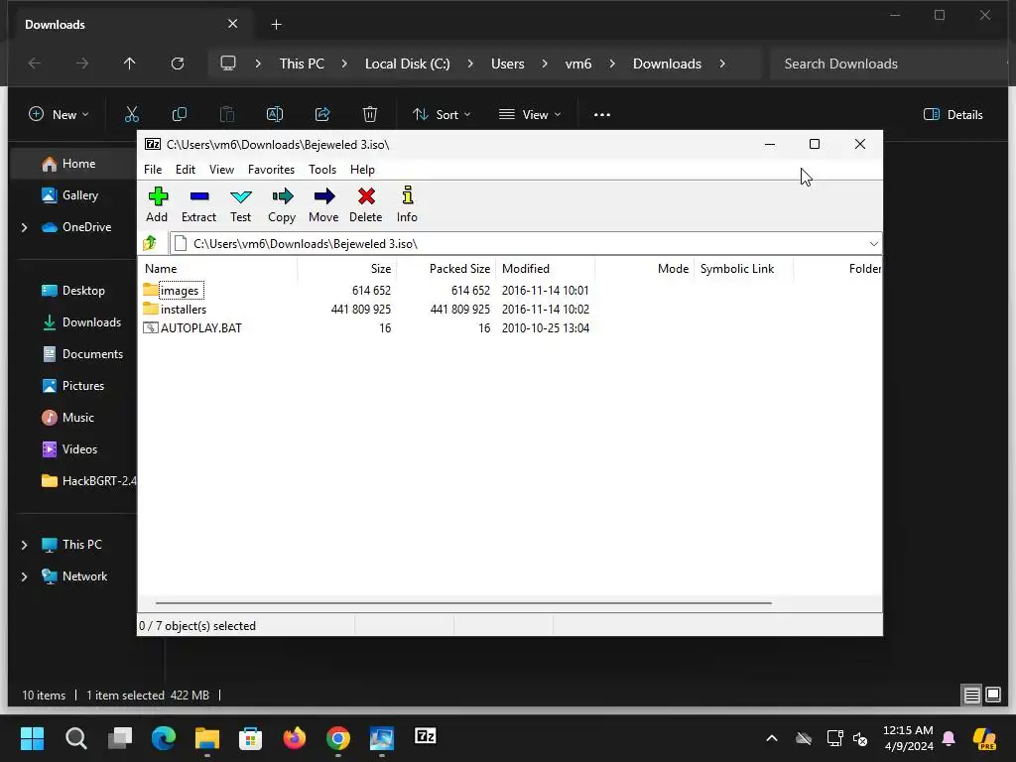Click Local Disk (C:) in breadcrumb
1016x762 pixels.
tap(408, 63)
